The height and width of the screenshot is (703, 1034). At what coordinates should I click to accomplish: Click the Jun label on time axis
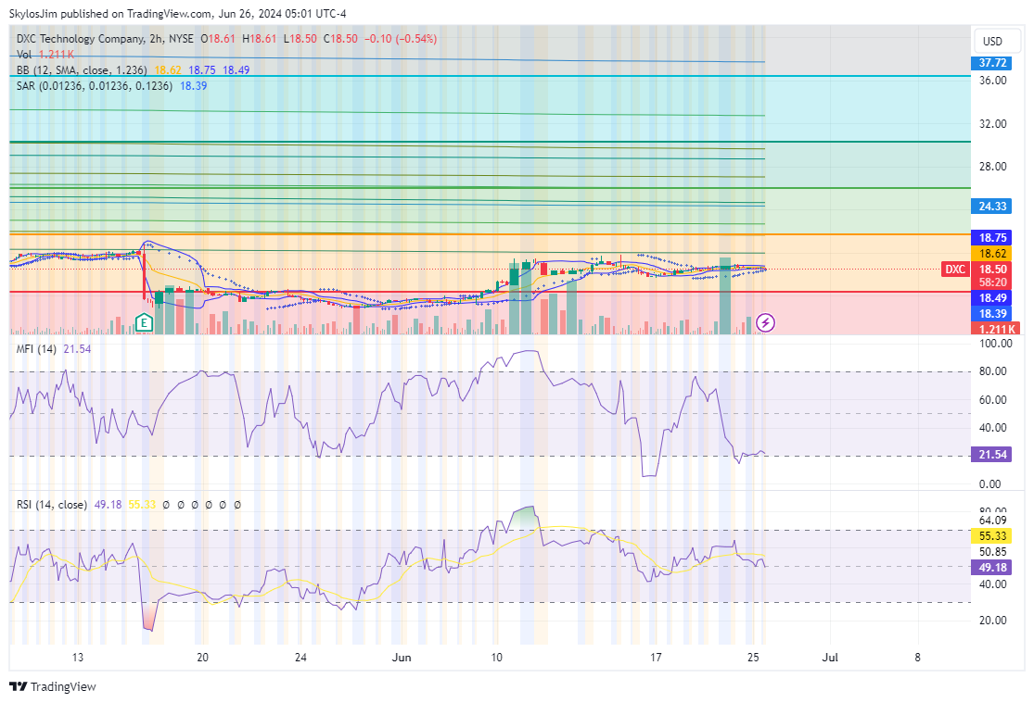click(x=402, y=658)
